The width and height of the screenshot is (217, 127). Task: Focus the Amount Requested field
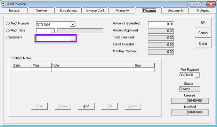click(161, 24)
